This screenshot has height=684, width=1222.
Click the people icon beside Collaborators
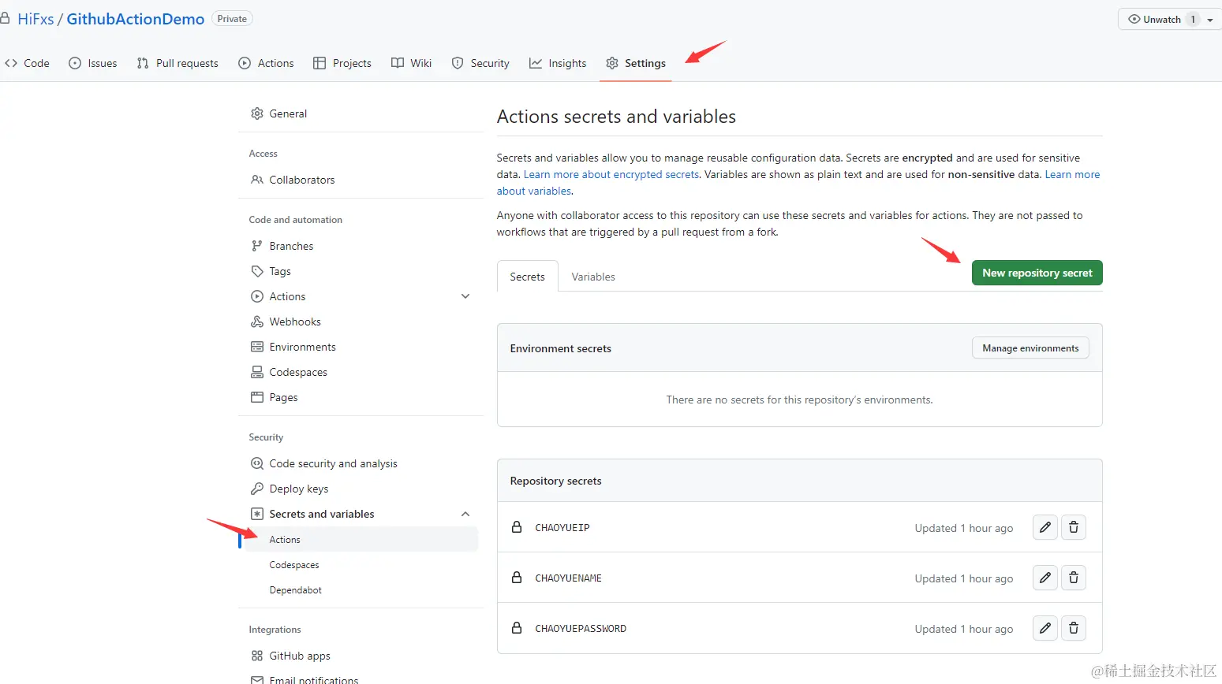tap(257, 180)
